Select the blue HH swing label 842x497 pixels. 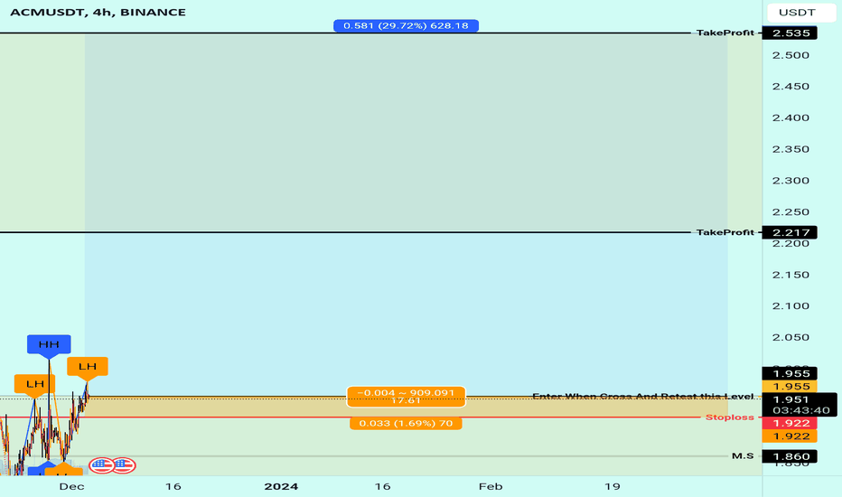click(x=49, y=344)
